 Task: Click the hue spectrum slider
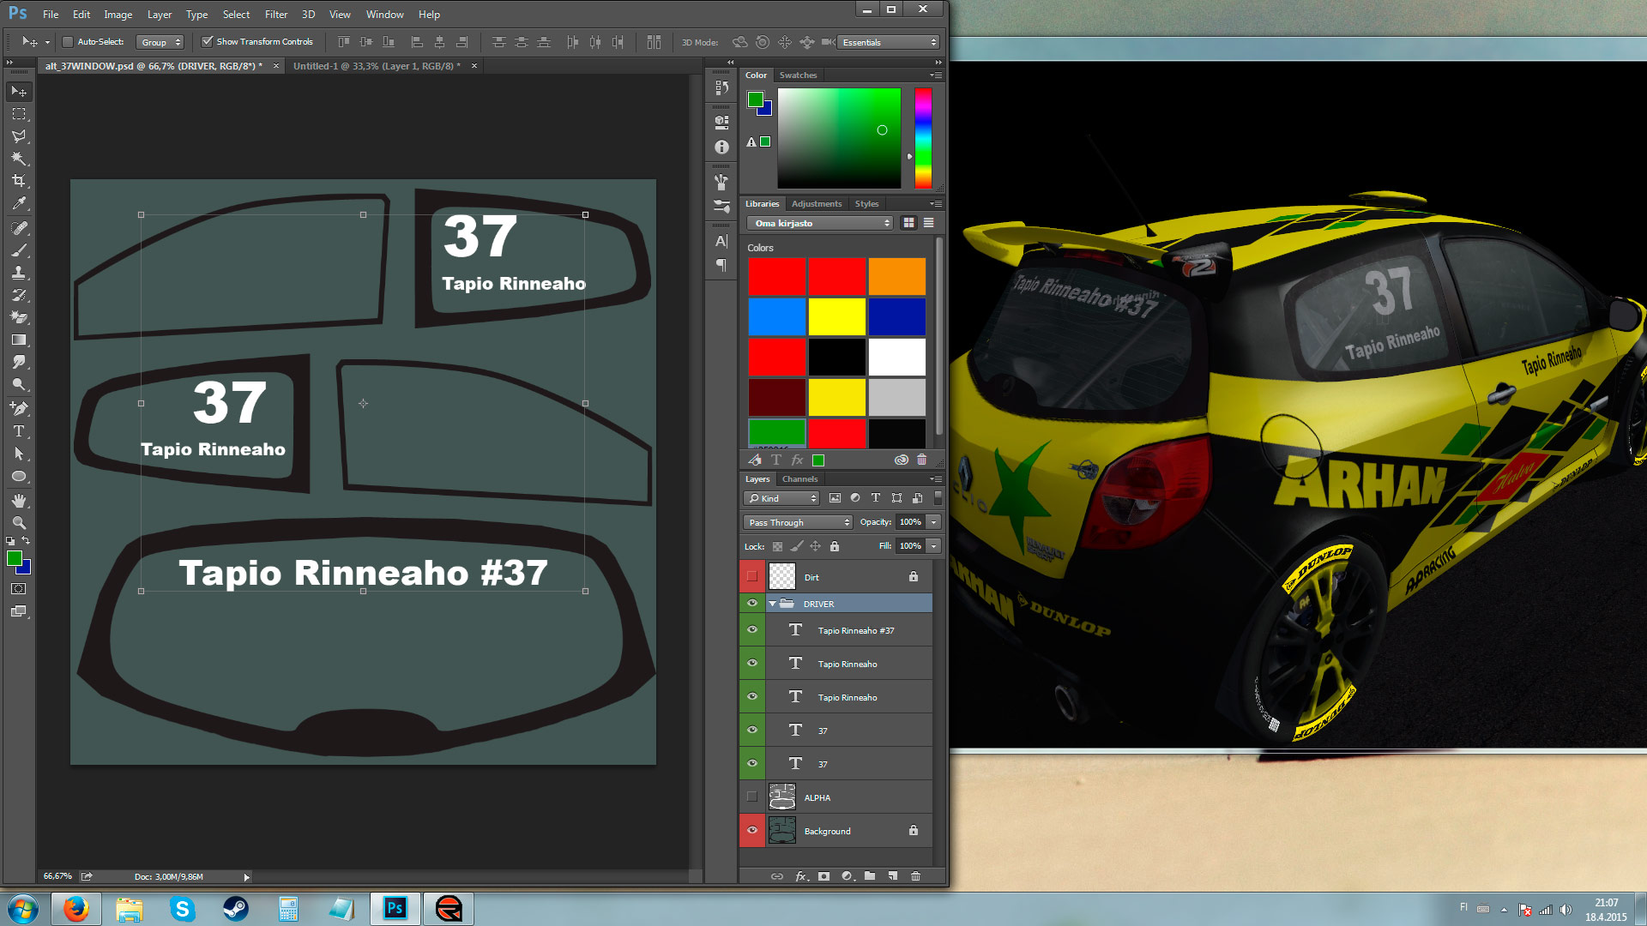tap(923, 138)
